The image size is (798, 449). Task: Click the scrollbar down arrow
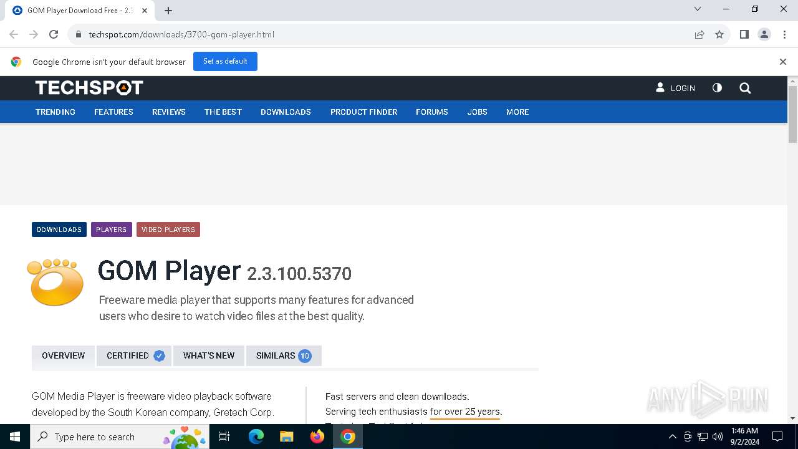pos(792,418)
